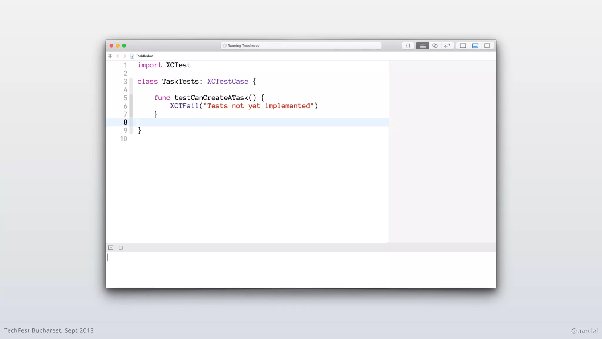Image resolution: width=602 pixels, height=339 pixels.
Task: Toggle the right inspector panel
Action: [x=487, y=46]
